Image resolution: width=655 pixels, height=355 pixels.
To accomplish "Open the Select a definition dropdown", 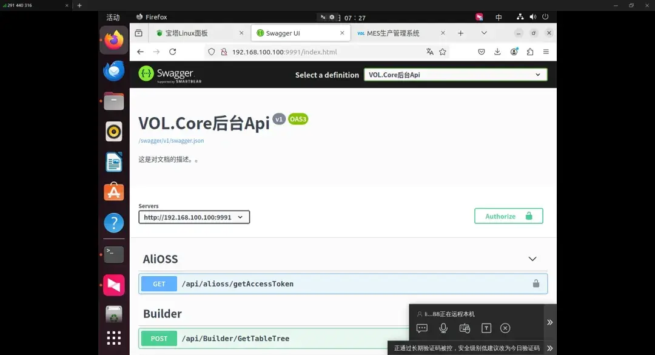I will pos(455,74).
